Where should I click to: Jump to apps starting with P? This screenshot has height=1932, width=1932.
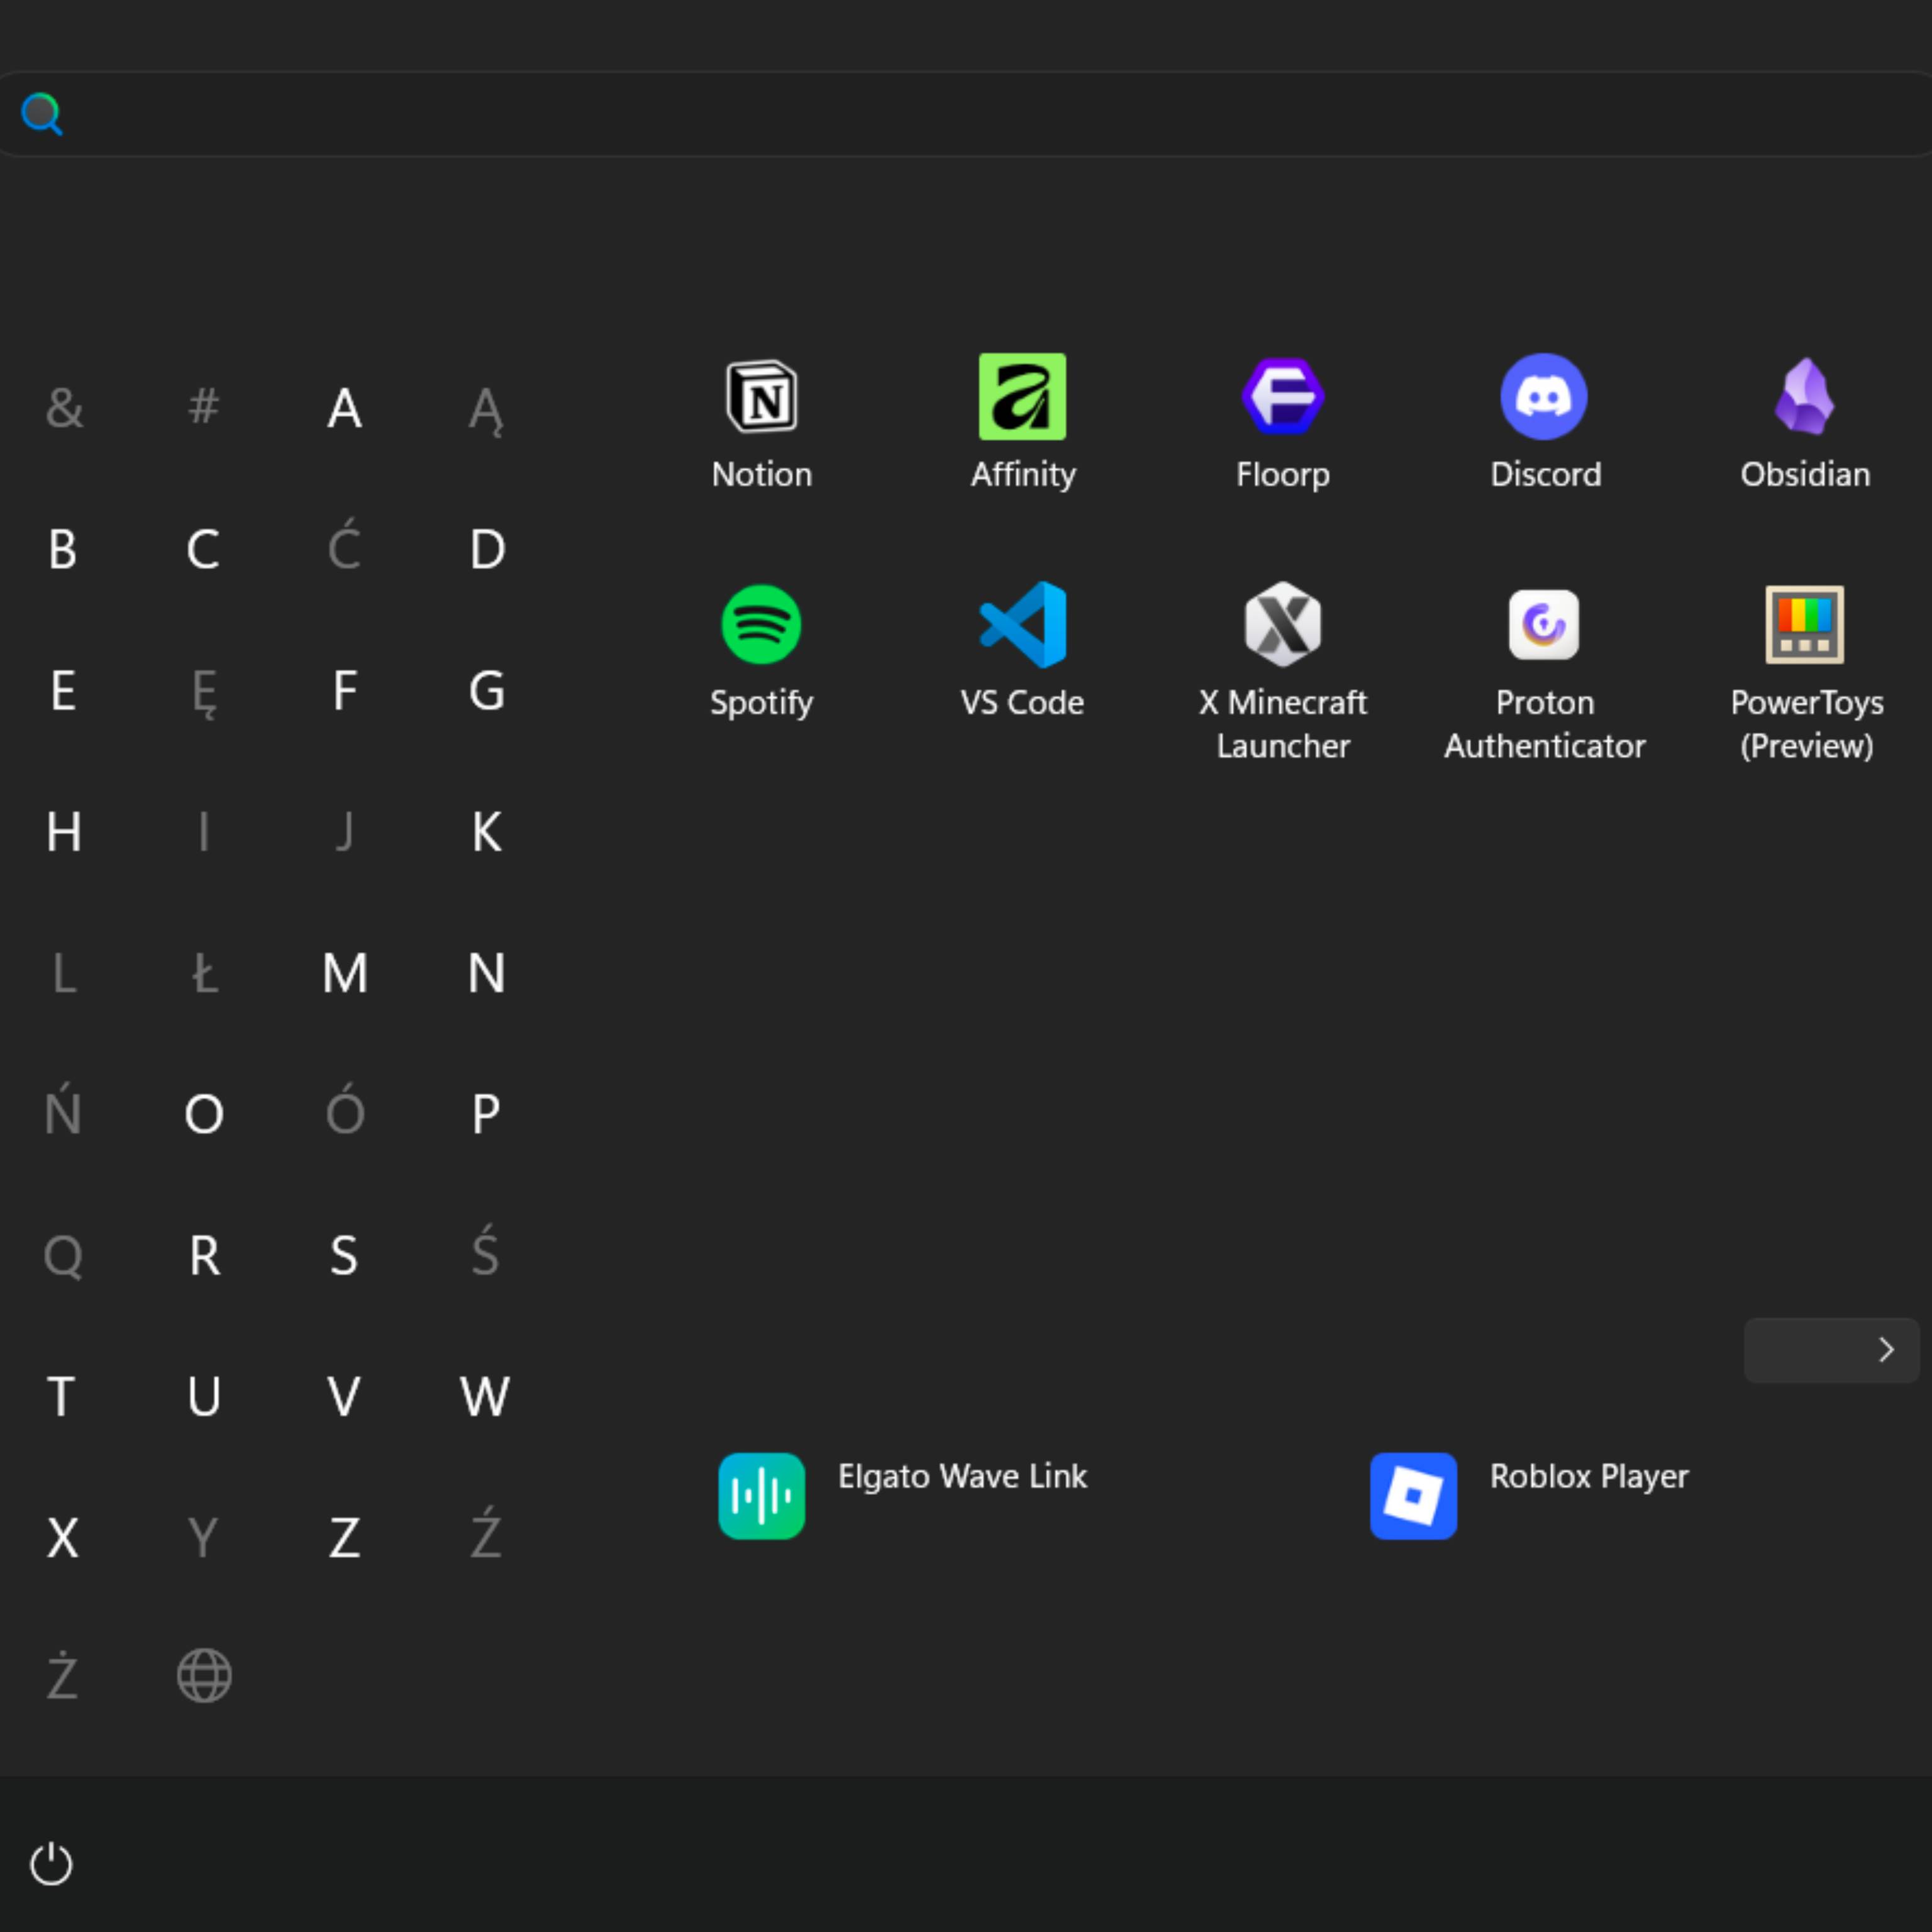tap(486, 1113)
